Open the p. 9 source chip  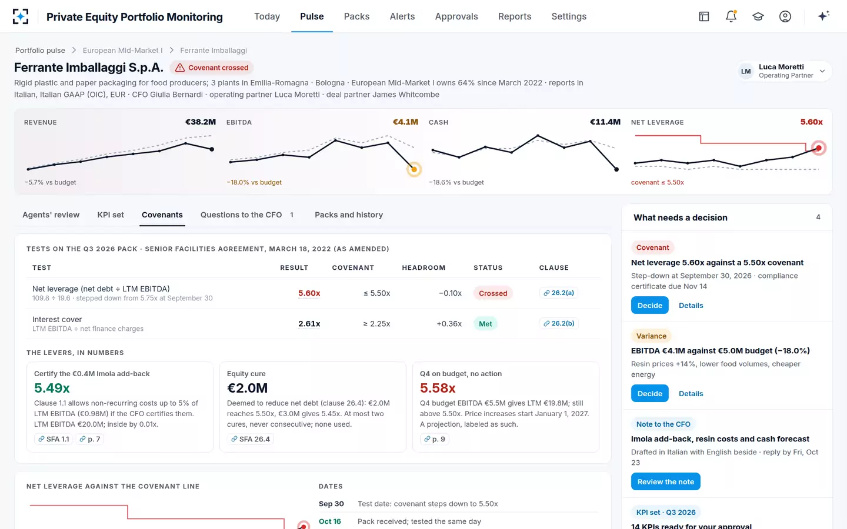(434, 439)
